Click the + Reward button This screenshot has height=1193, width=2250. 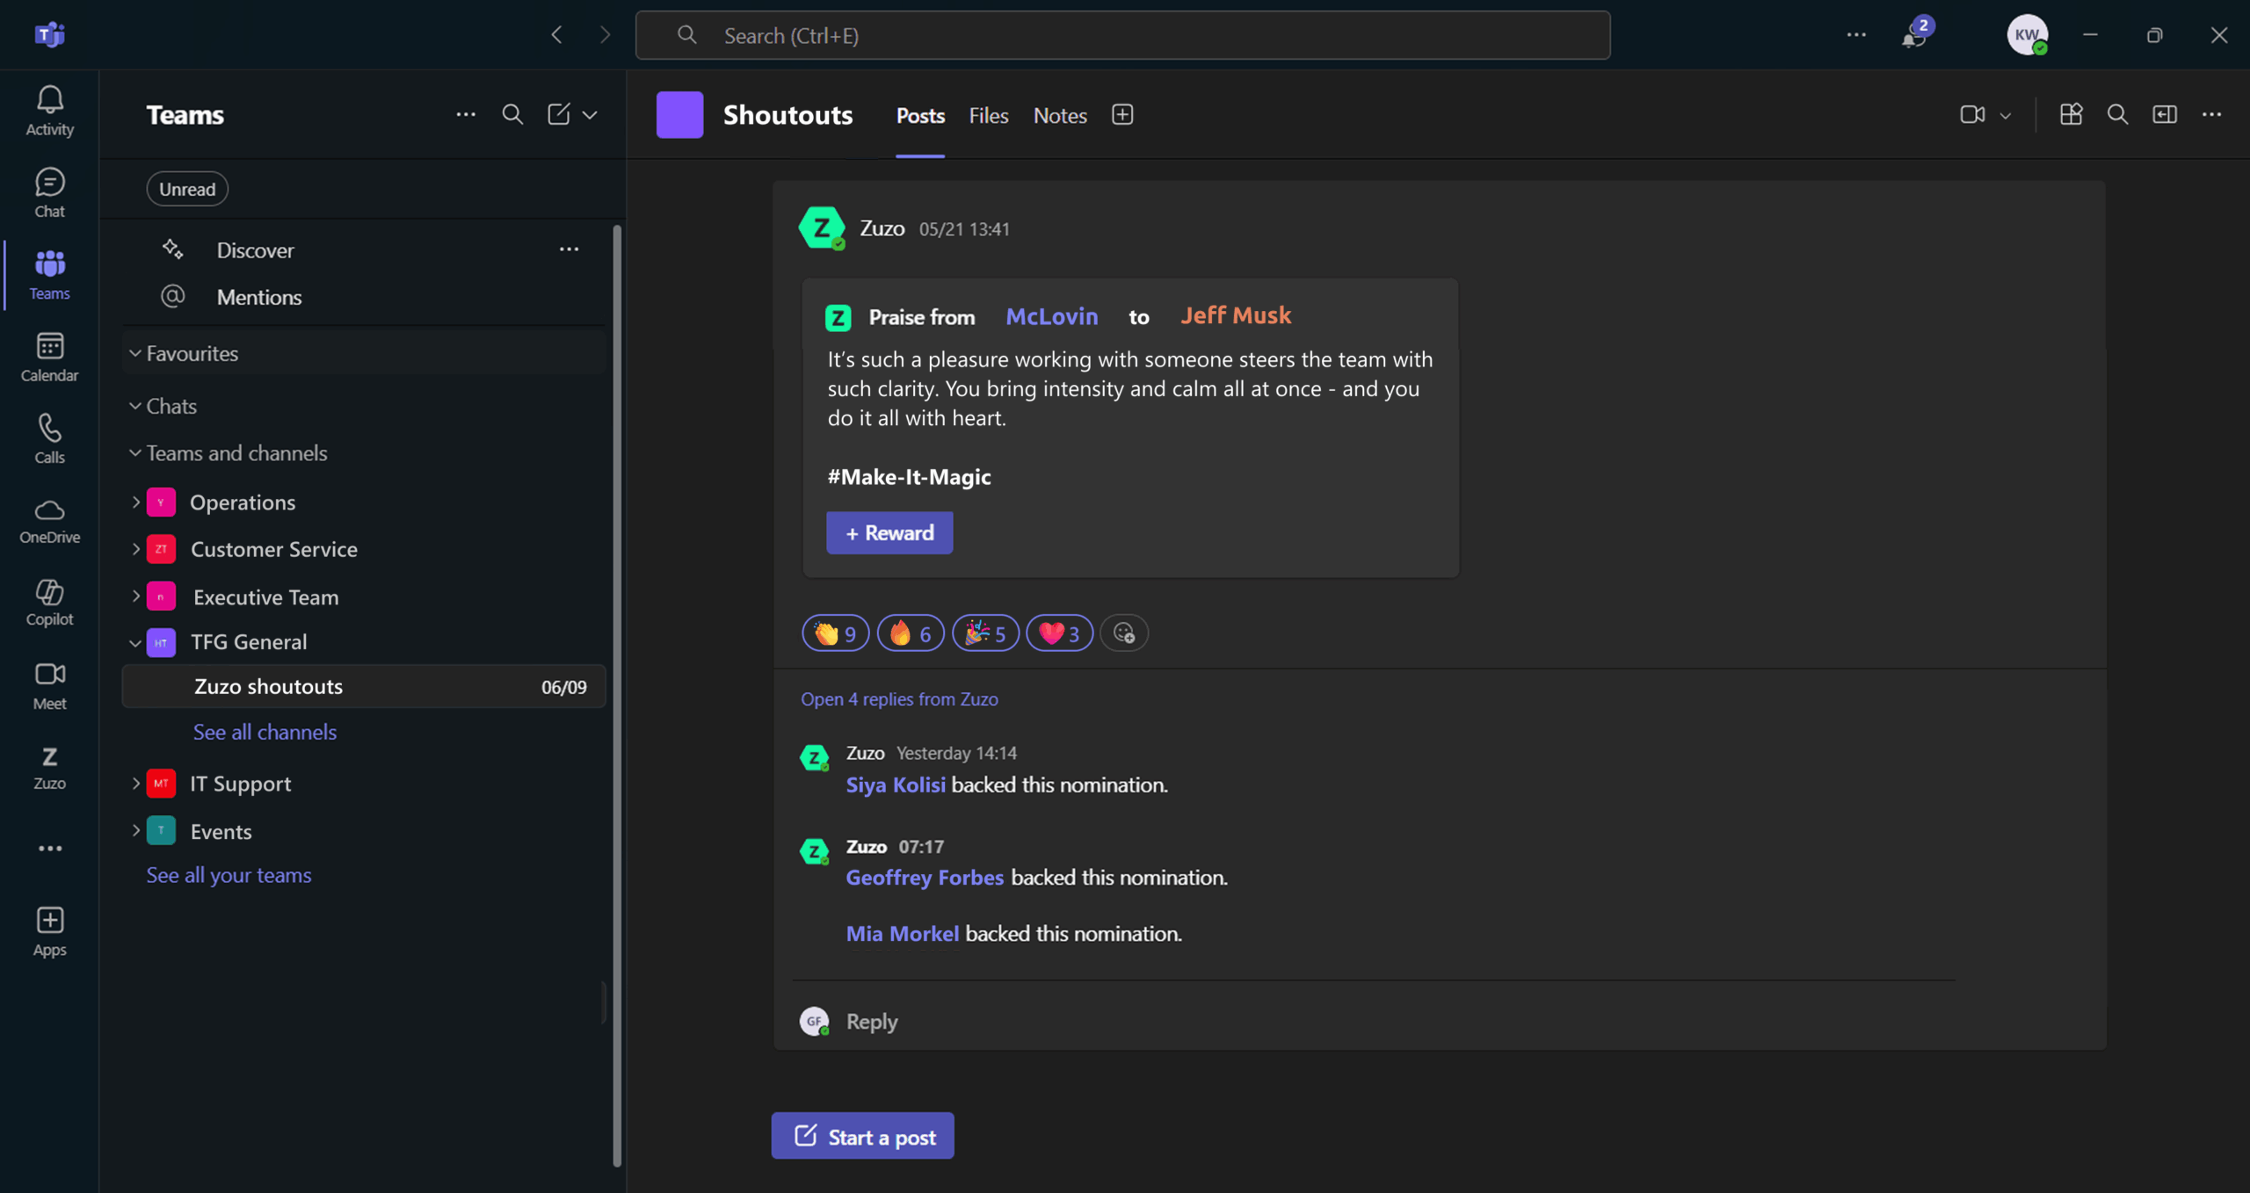(x=889, y=532)
